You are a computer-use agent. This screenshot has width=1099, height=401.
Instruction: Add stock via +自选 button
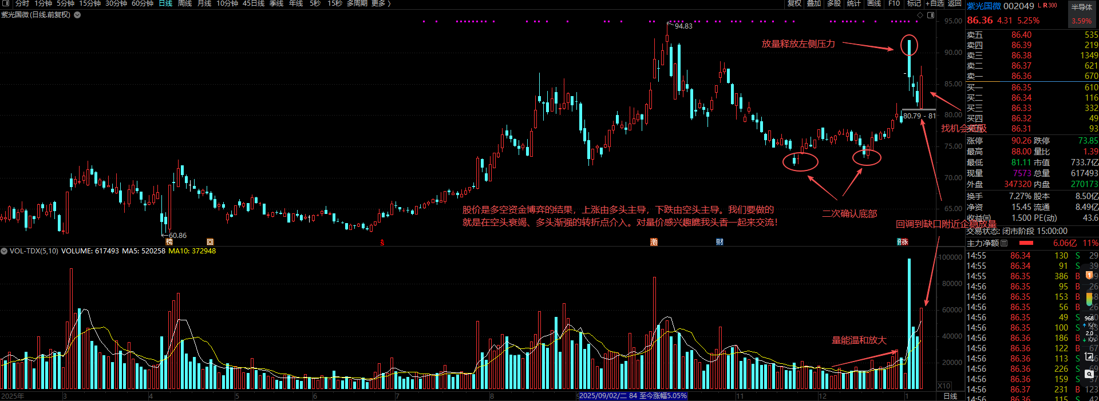935,3
